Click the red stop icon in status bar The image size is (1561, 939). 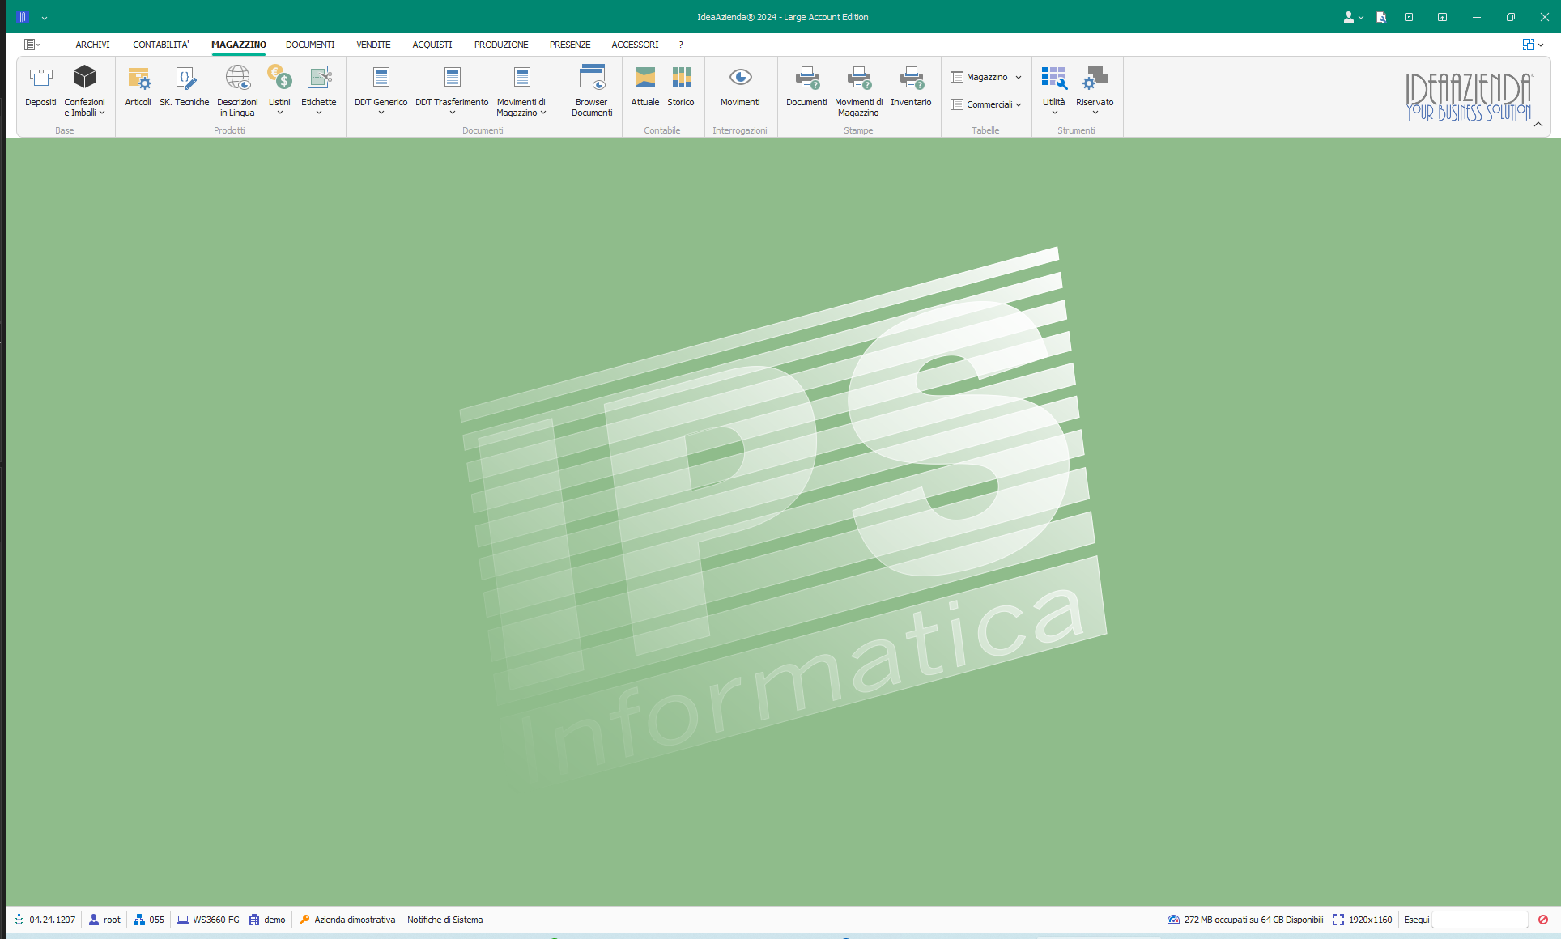click(x=1543, y=920)
